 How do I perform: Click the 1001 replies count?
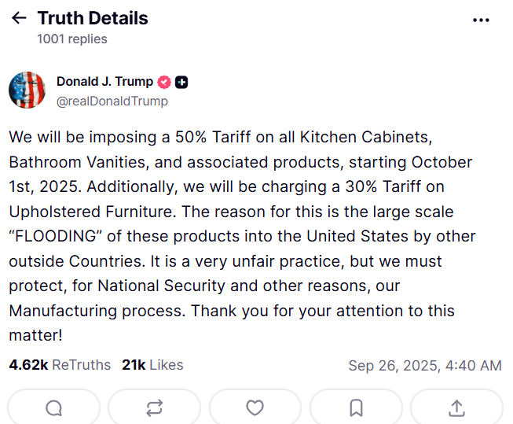pyautogui.click(x=72, y=39)
